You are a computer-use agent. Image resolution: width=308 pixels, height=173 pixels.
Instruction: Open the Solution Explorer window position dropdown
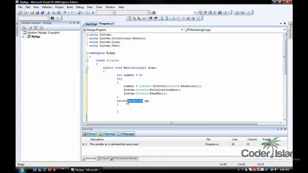point(71,23)
